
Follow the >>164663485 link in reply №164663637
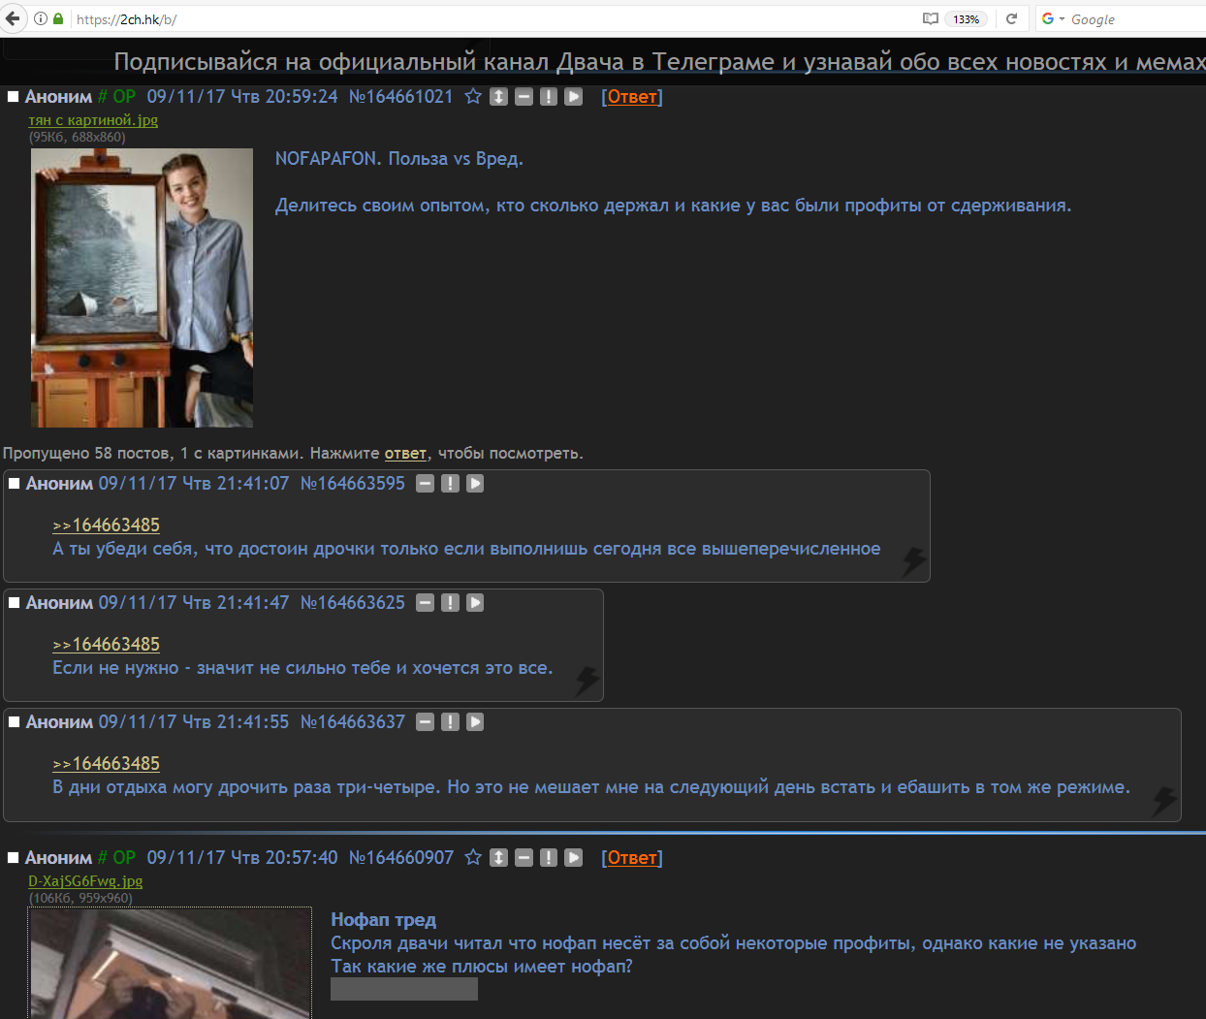click(106, 763)
